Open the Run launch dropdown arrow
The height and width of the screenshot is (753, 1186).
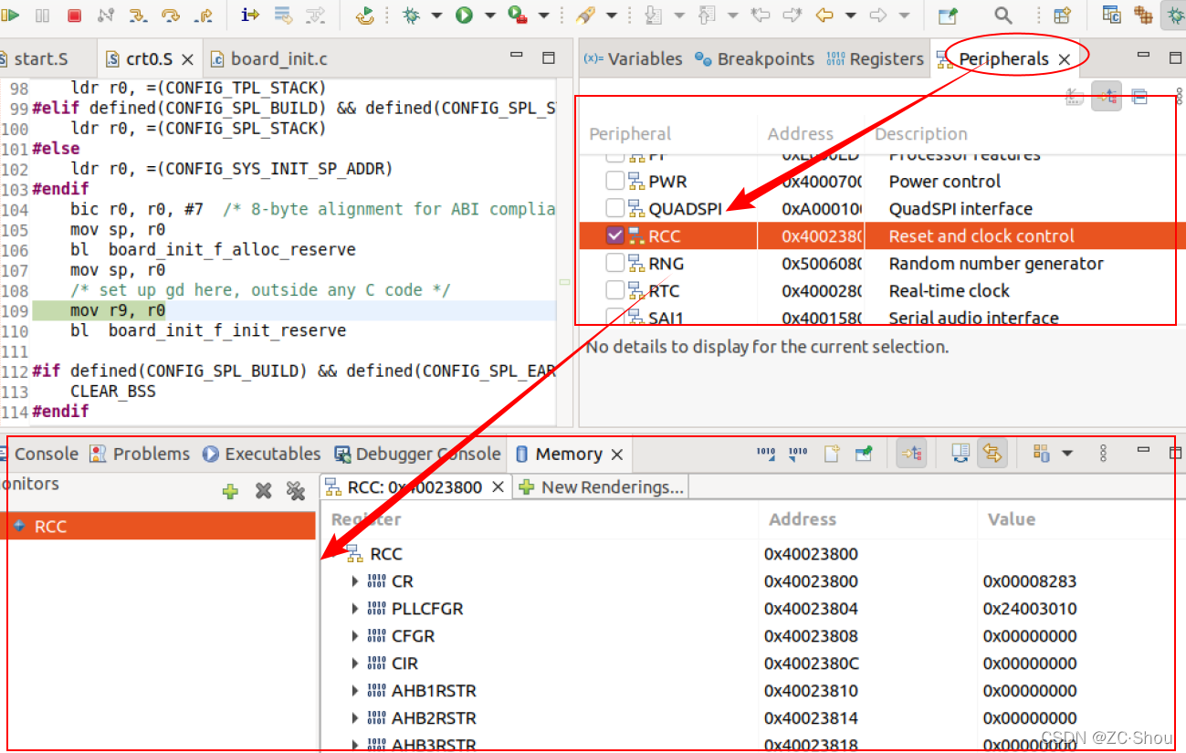(x=489, y=16)
